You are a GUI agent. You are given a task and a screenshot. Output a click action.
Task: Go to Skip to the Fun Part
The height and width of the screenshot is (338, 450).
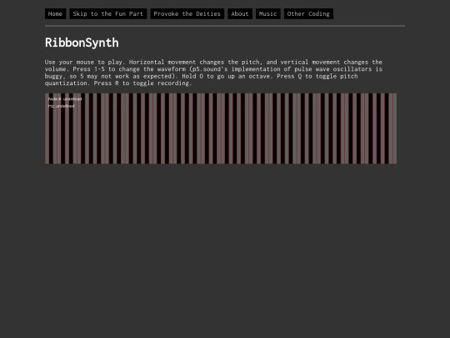point(107,14)
